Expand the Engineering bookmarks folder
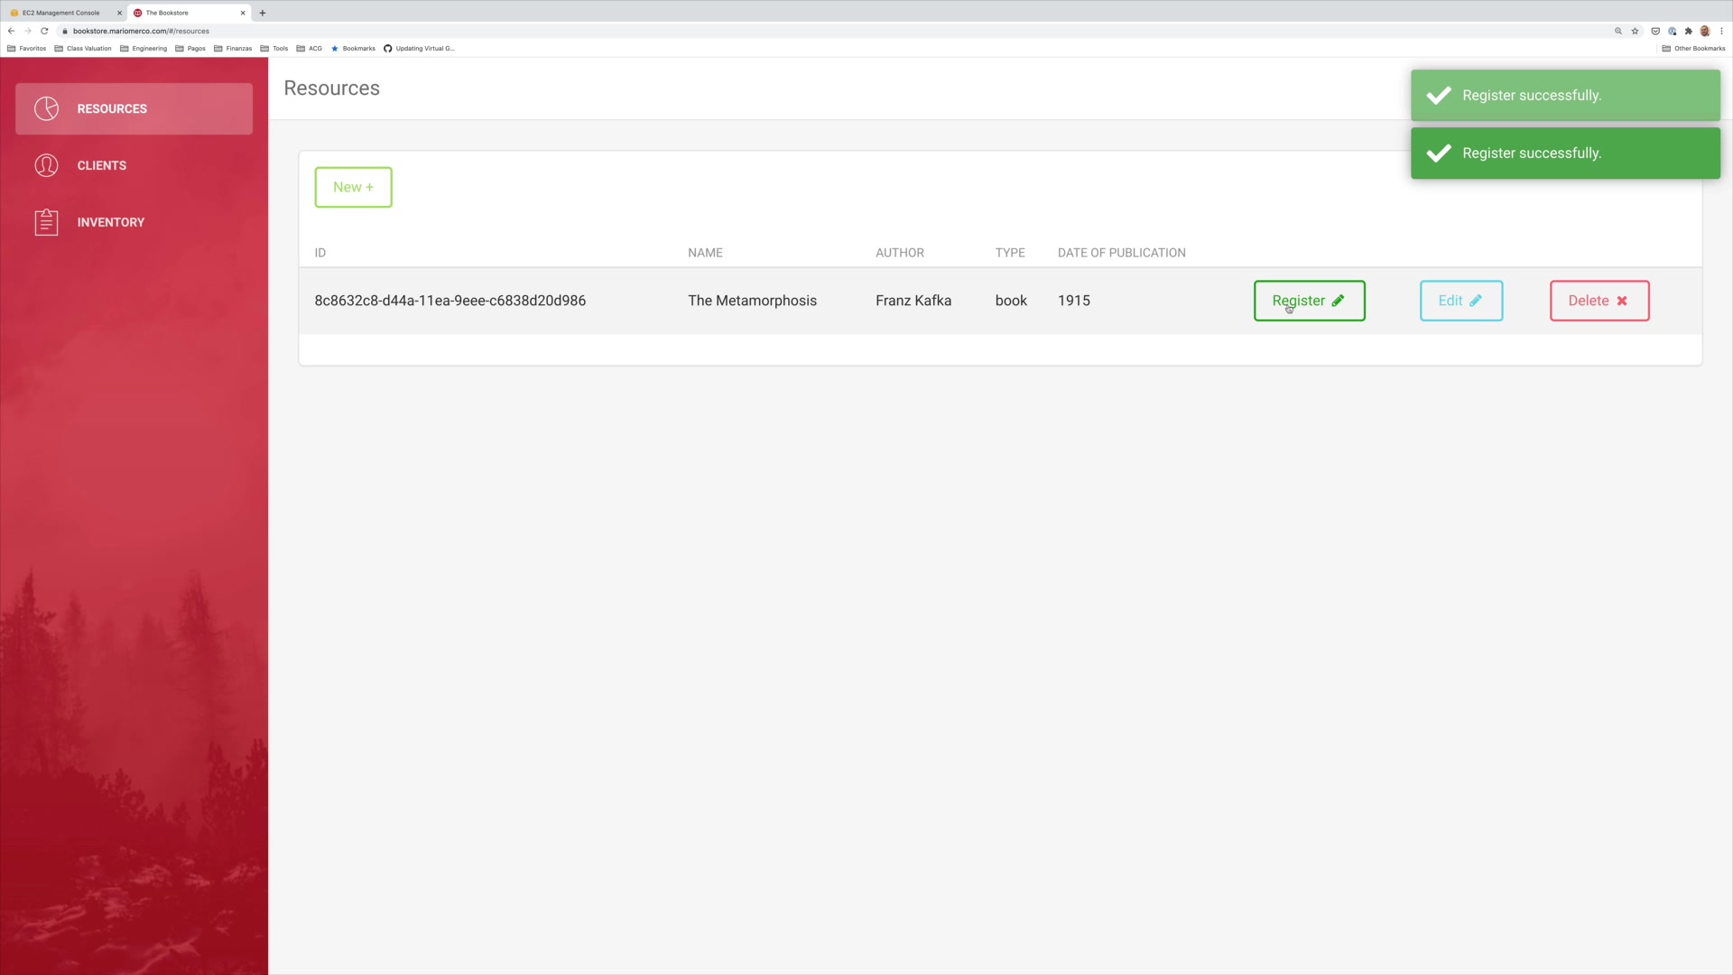The image size is (1733, 975). click(x=144, y=49)
